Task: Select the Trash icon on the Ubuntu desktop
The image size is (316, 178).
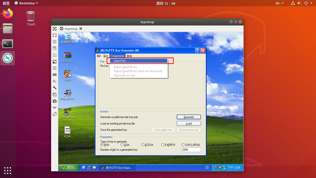Action: point(31,19)
